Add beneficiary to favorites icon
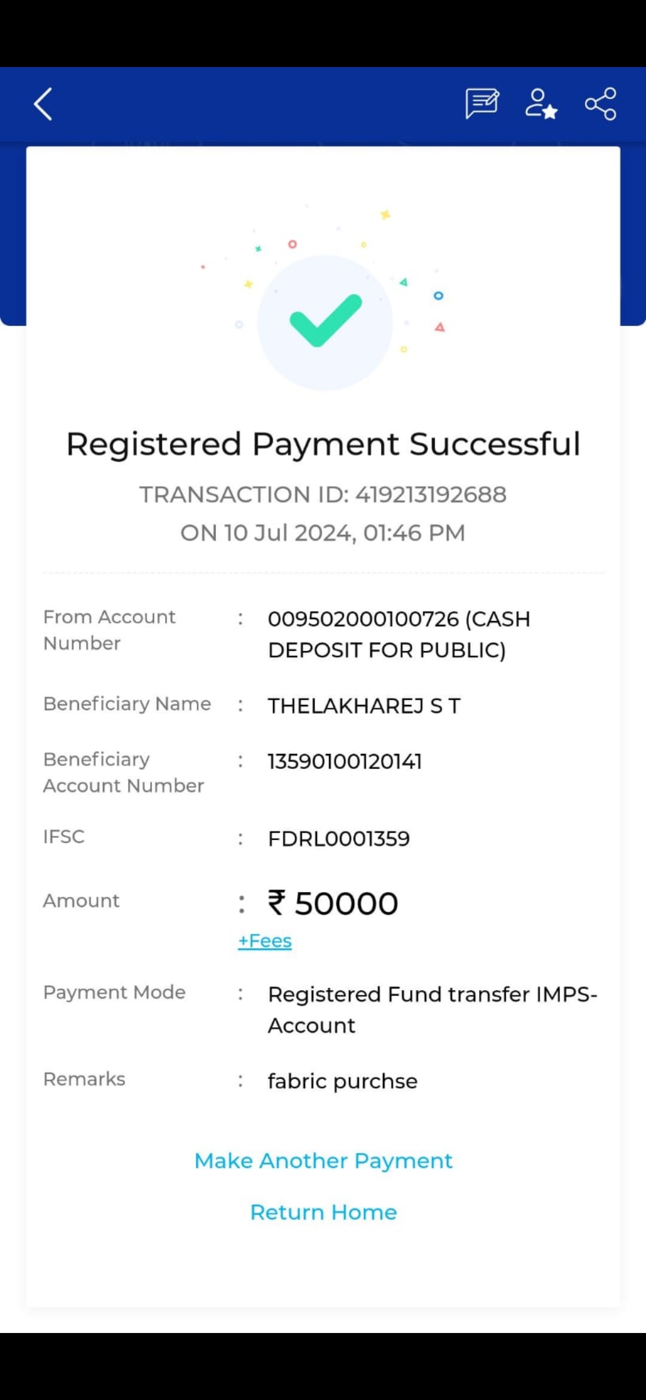Image resolution: width=646 pixels, height=1400 pixels. (541, 104)
